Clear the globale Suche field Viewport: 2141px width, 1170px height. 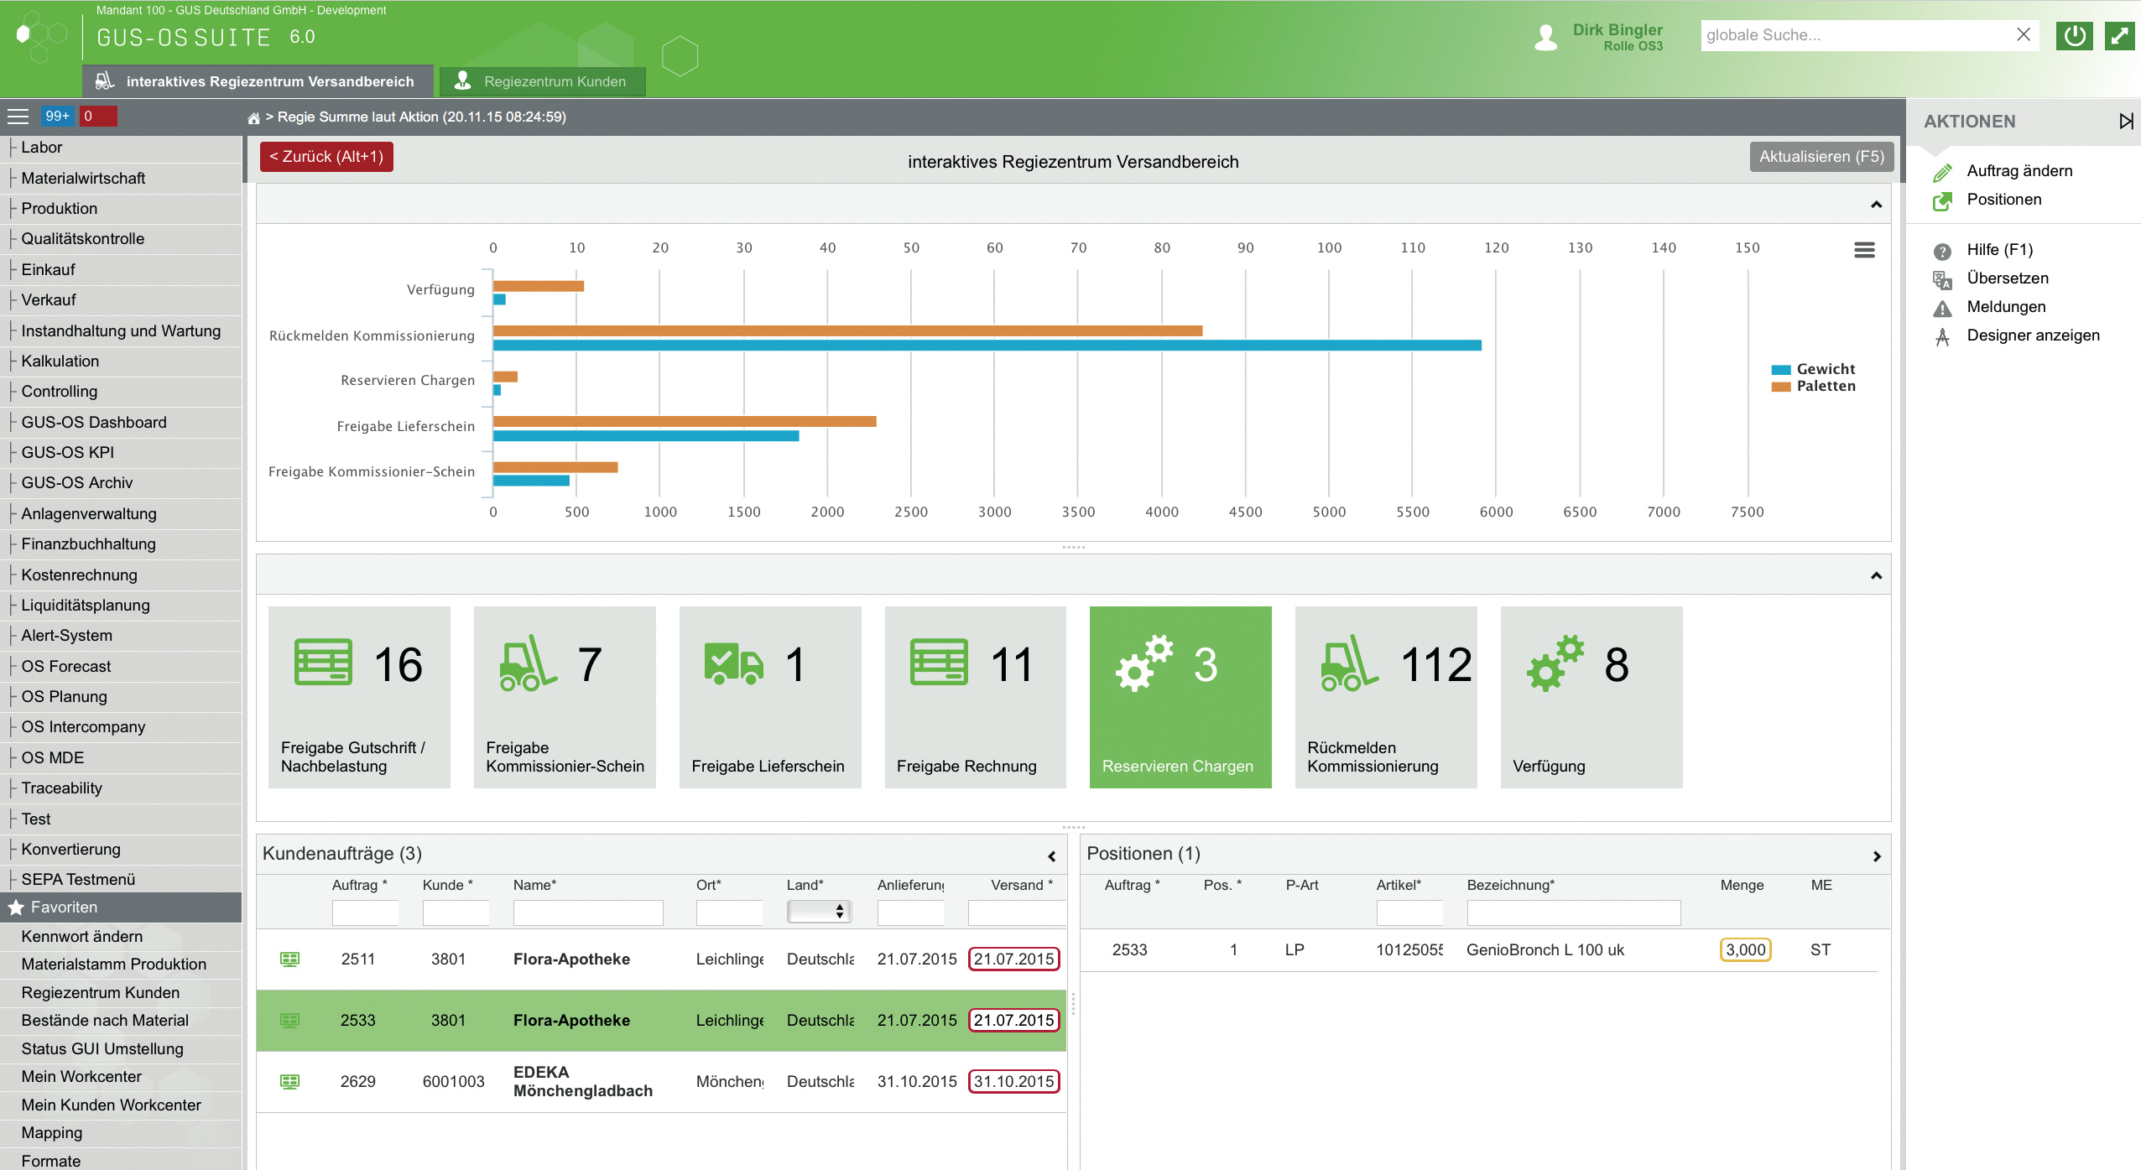(x=2023, y=35)
